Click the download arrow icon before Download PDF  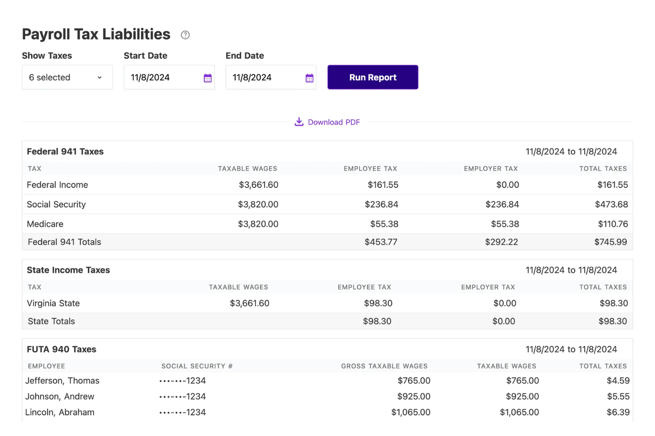coord(299,121)
